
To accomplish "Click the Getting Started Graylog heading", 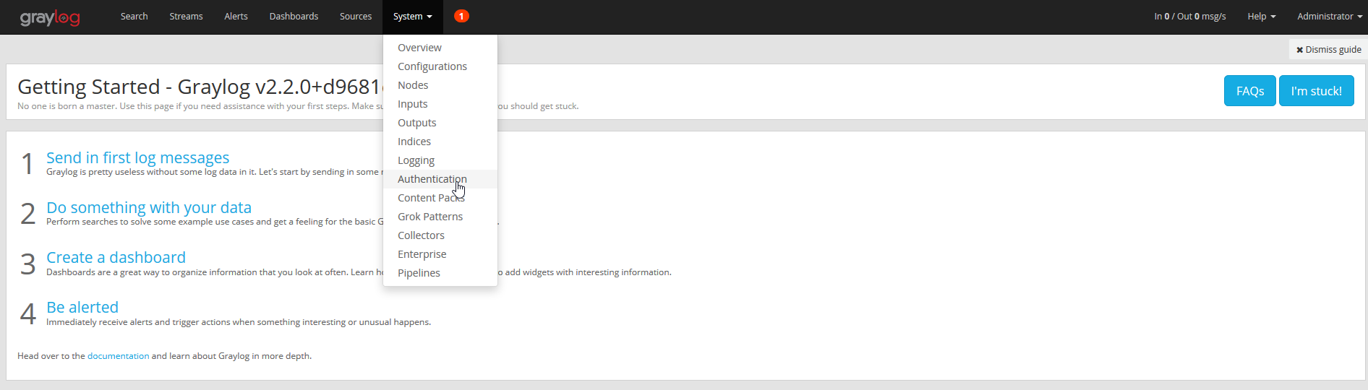I will (200, 87).
